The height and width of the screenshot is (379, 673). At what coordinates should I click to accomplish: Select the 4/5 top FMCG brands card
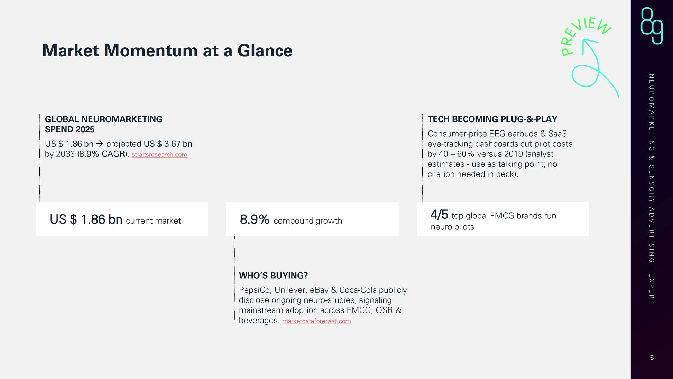tap(503, 219)
